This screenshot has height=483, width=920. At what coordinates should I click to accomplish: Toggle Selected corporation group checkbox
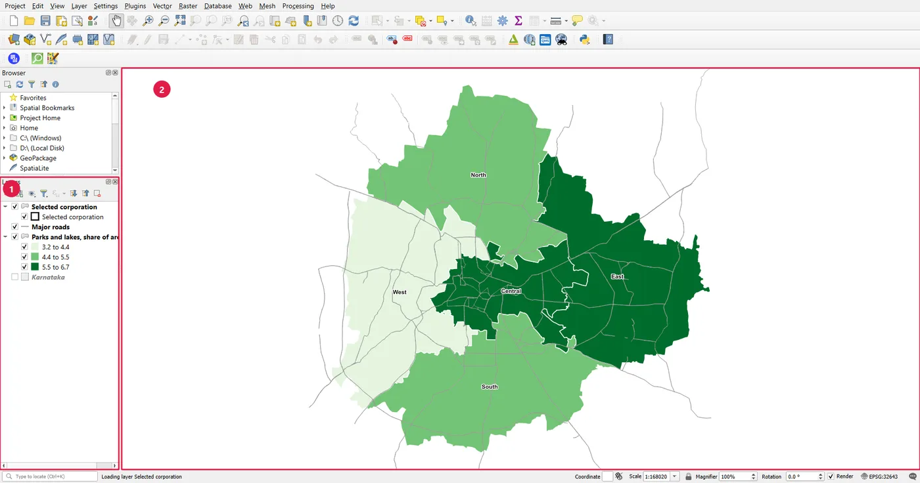click(15, 207)
